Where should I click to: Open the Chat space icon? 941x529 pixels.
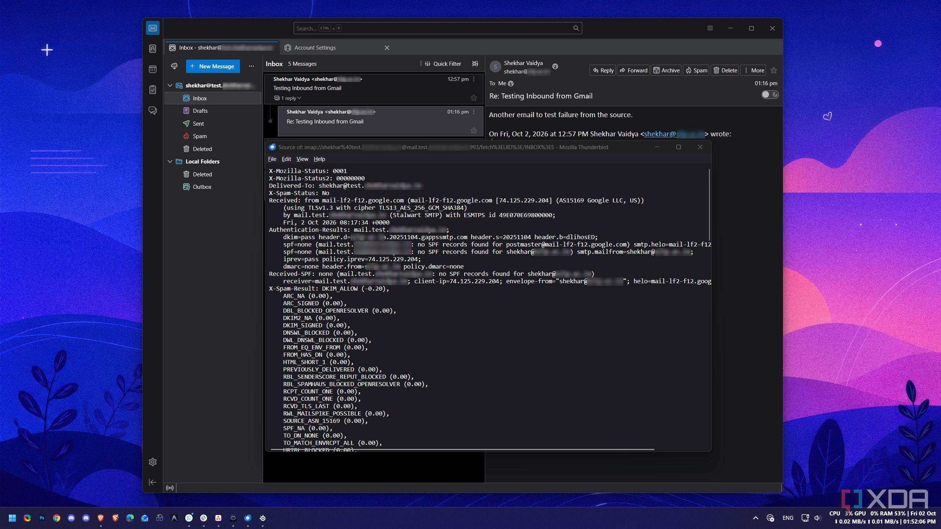click(x=153, y=110)
